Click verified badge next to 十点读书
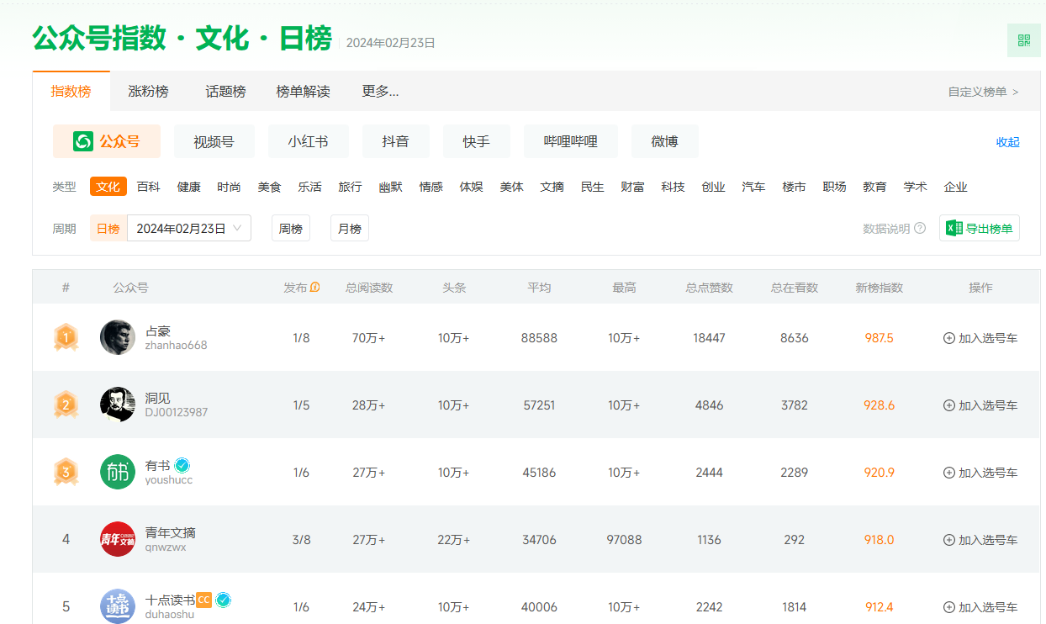Screen dimensions: 1046x624 223,600
